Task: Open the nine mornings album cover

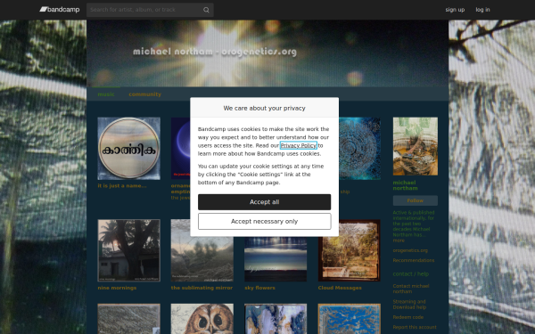Action: pos(128,250)
